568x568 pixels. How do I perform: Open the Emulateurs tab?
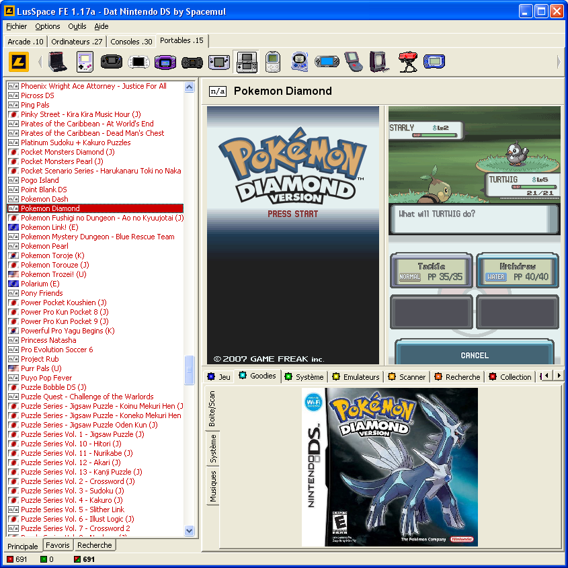point(356,376)
